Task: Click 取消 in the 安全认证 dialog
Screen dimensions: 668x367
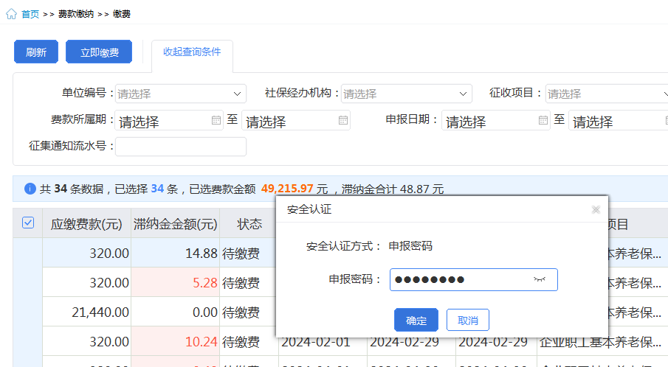Action: [468, 320]
